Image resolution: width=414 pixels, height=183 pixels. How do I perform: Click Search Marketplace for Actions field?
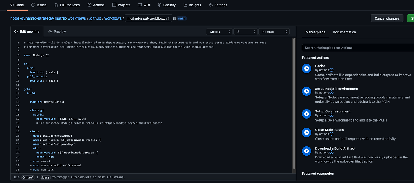pos(358,48)
